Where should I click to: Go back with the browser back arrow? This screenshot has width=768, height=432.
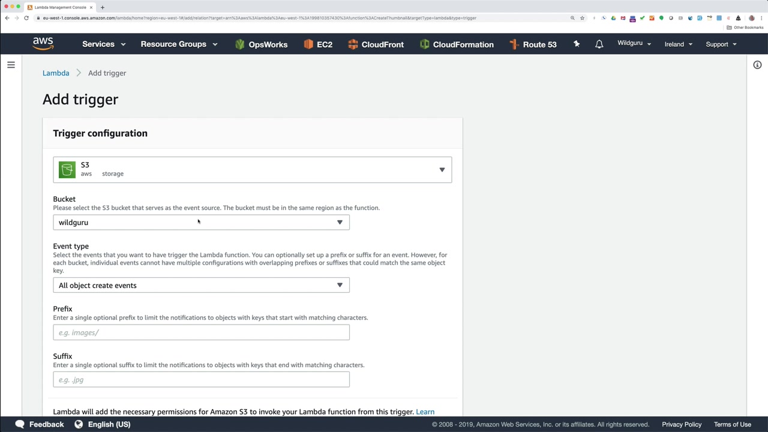click(x=7, y=18)
